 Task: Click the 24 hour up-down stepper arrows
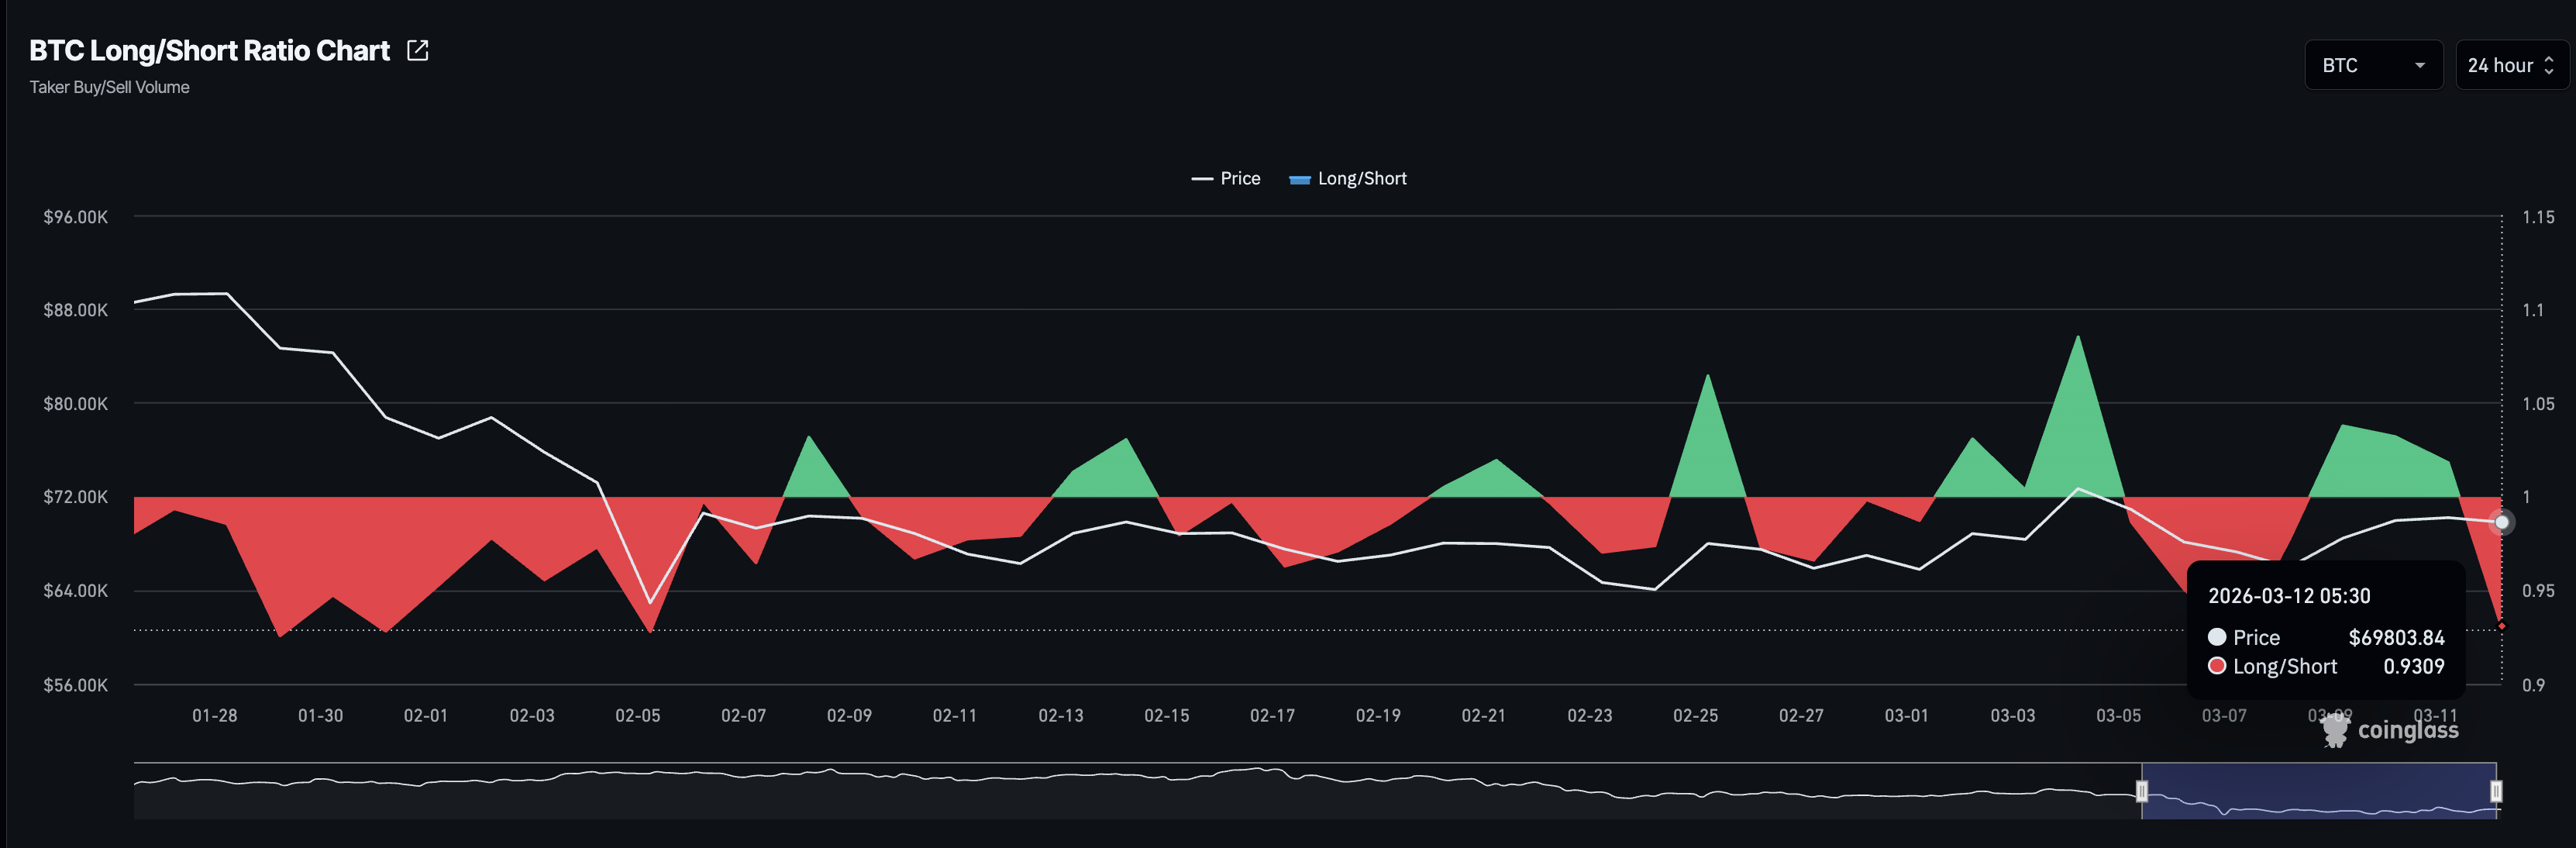(2548, 65)
